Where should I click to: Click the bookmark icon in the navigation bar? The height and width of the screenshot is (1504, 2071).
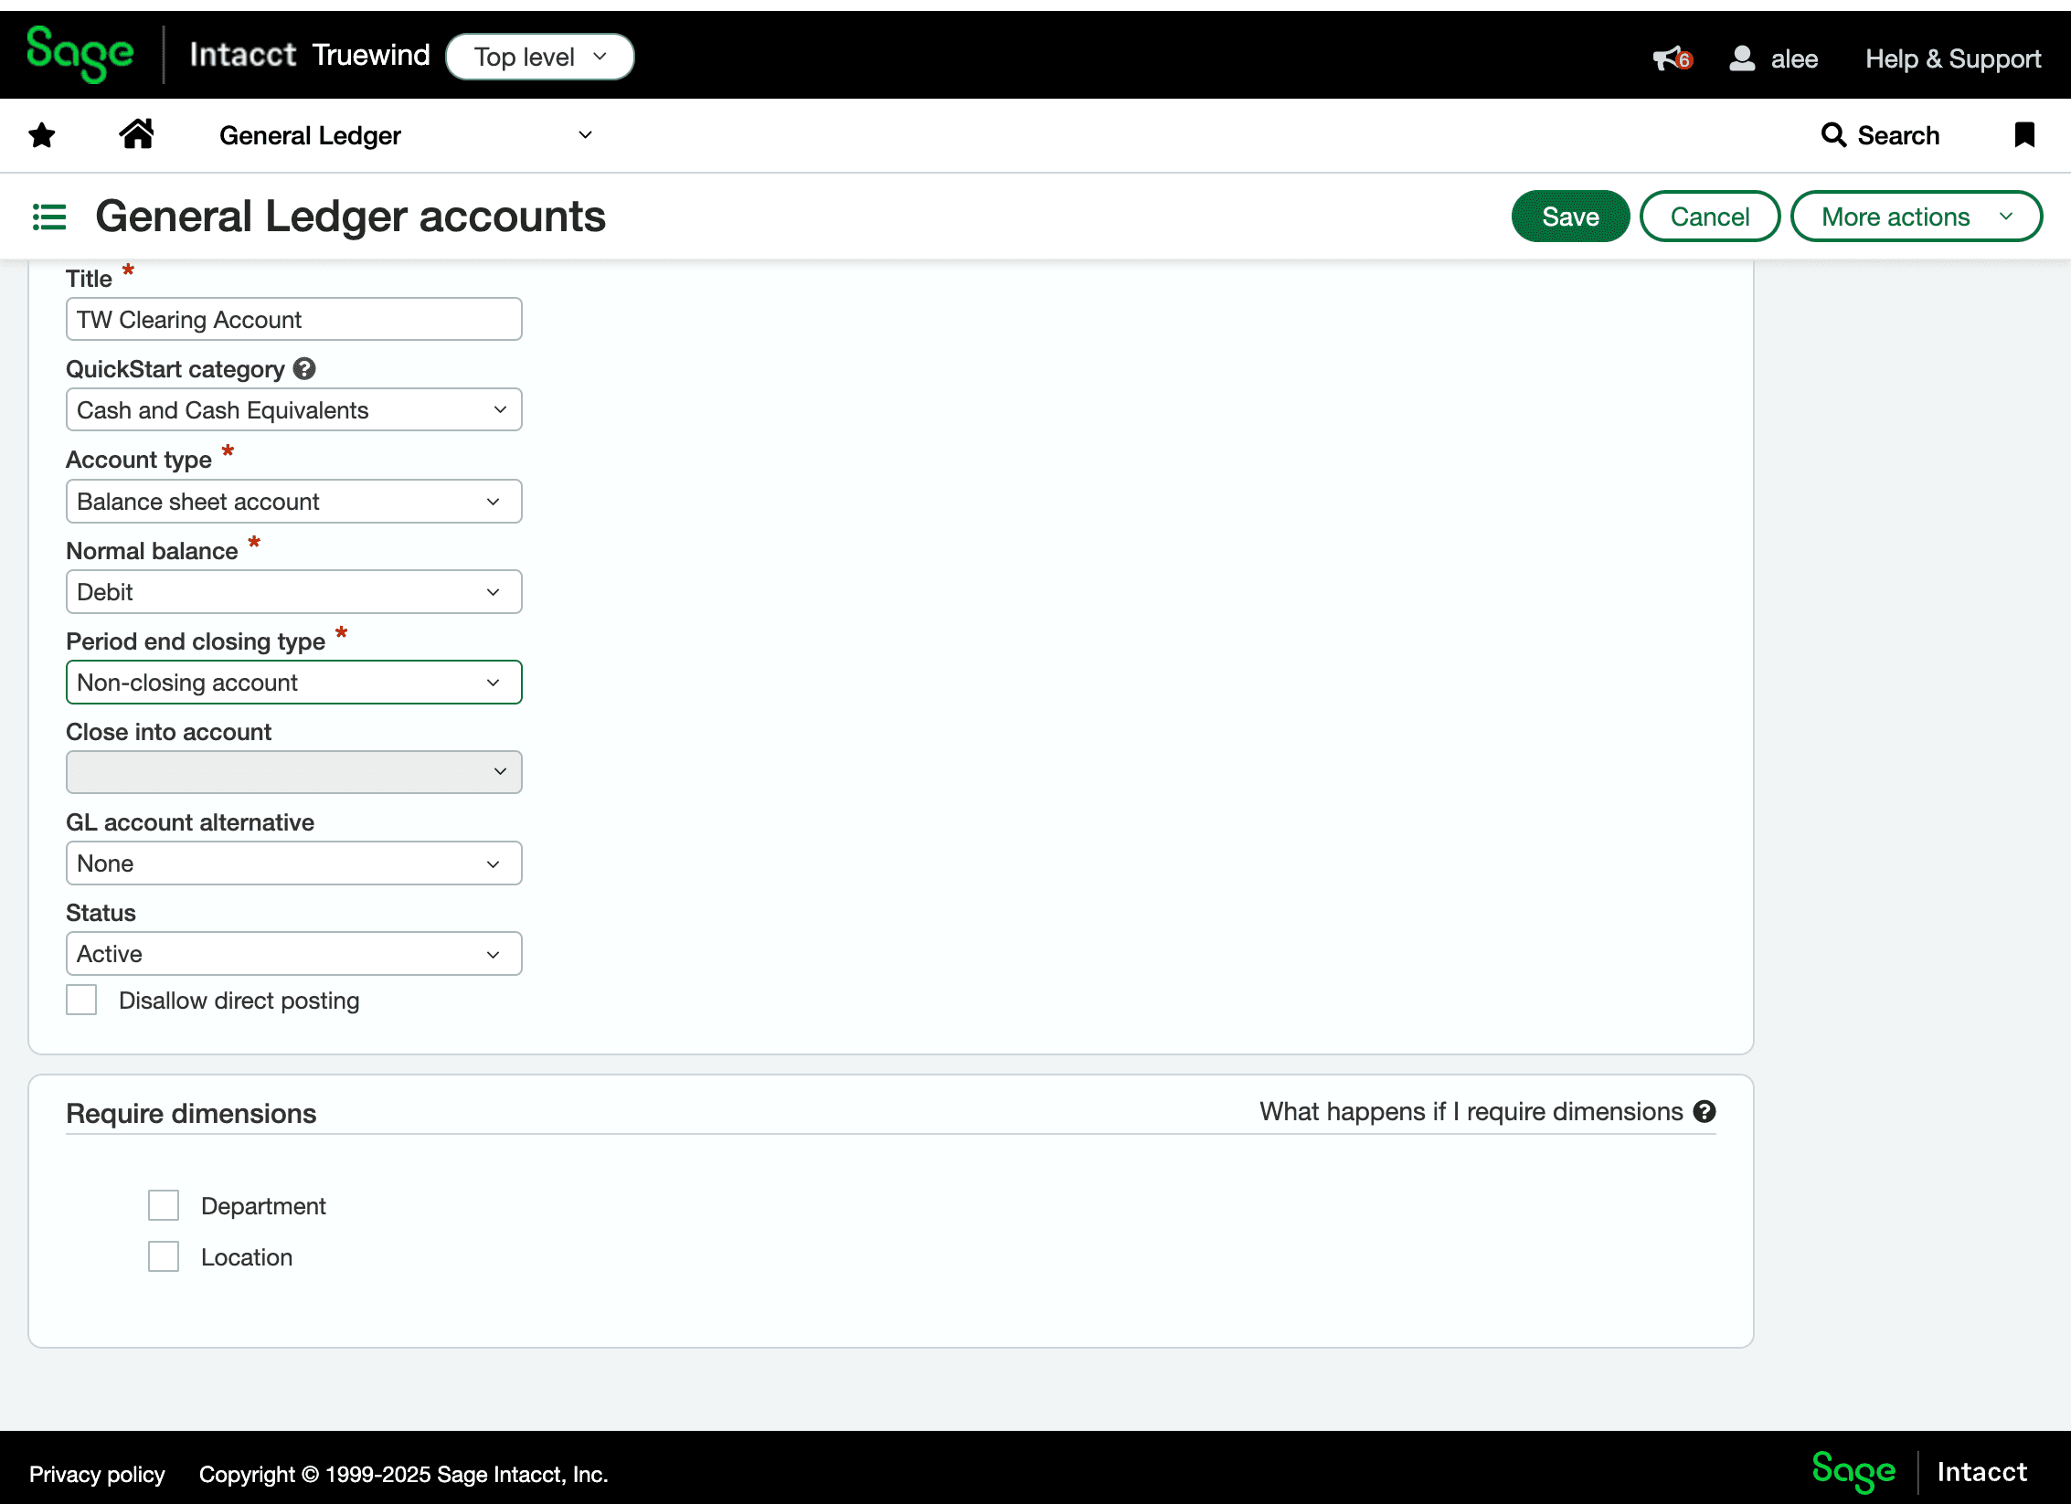[2024, 134]
